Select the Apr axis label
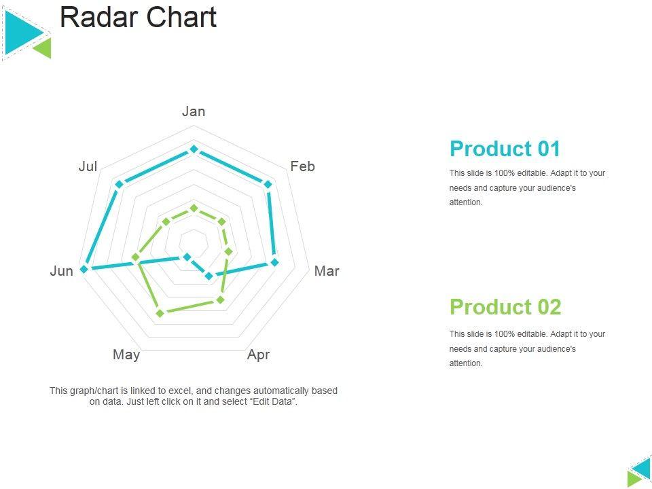 click(259, 355)
